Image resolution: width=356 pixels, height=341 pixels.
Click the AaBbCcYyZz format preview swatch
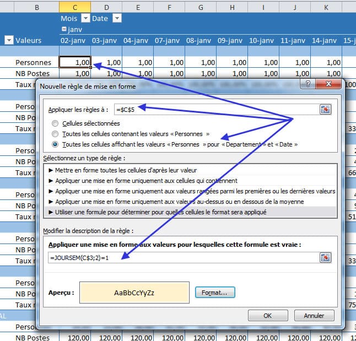coord(134,293)
